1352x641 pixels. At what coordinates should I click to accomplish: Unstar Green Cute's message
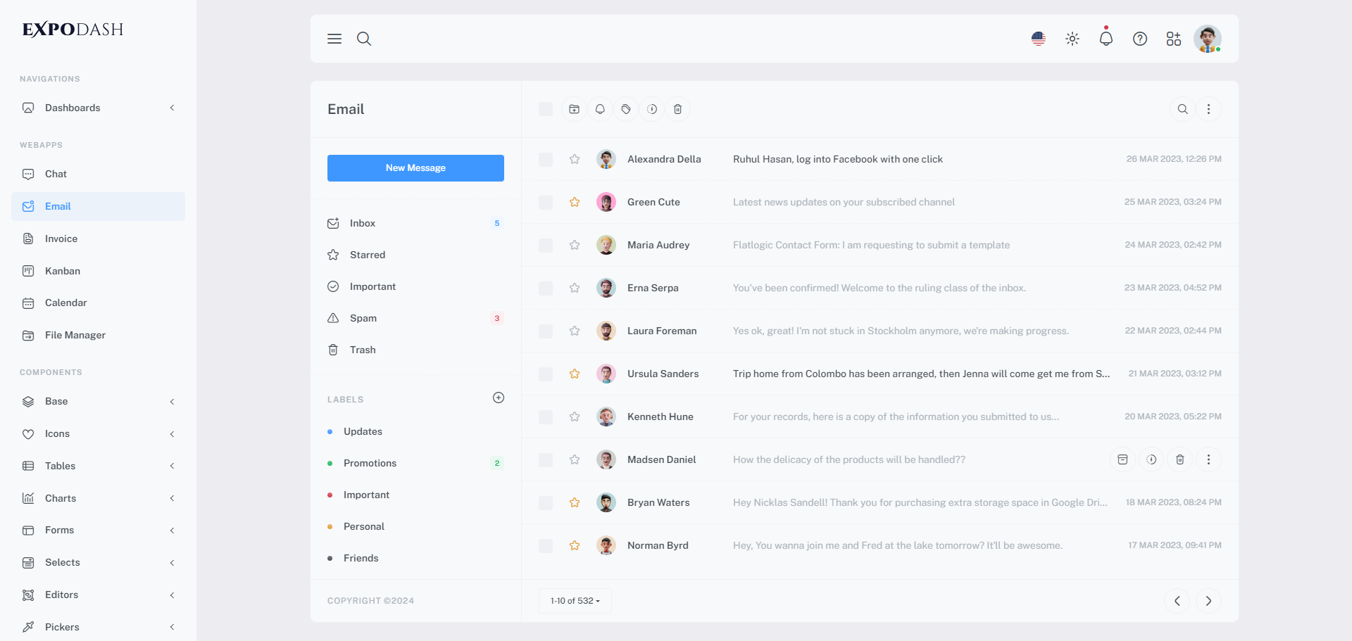click(575, 202)
